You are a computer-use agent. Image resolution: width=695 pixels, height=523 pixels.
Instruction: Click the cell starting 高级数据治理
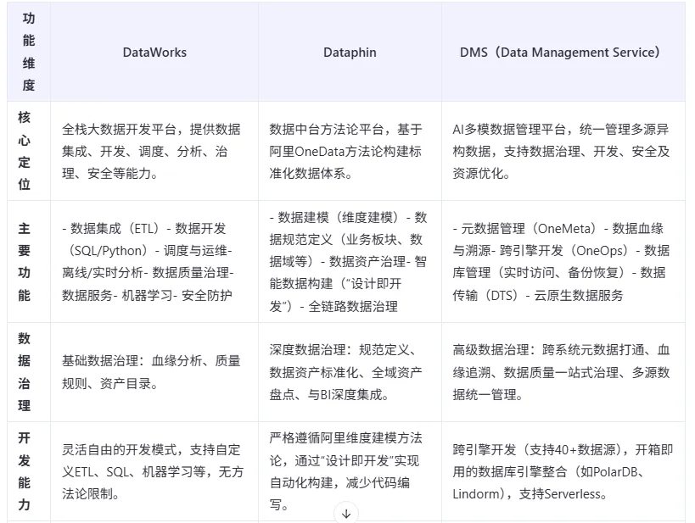563,372
